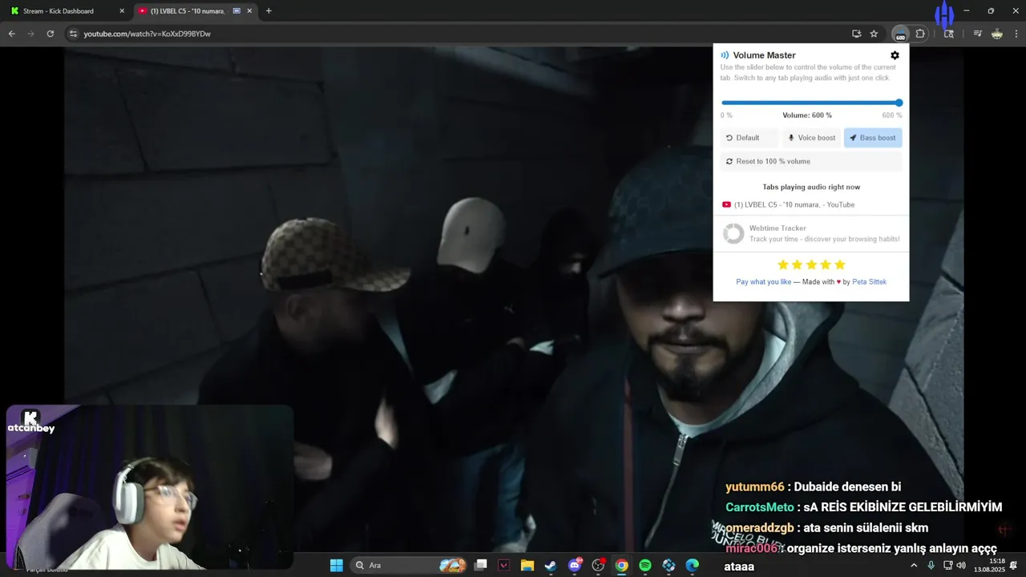Open Volume Master settings gear
The height and width of the screenshot is (577, 1026).
[895, 55]
